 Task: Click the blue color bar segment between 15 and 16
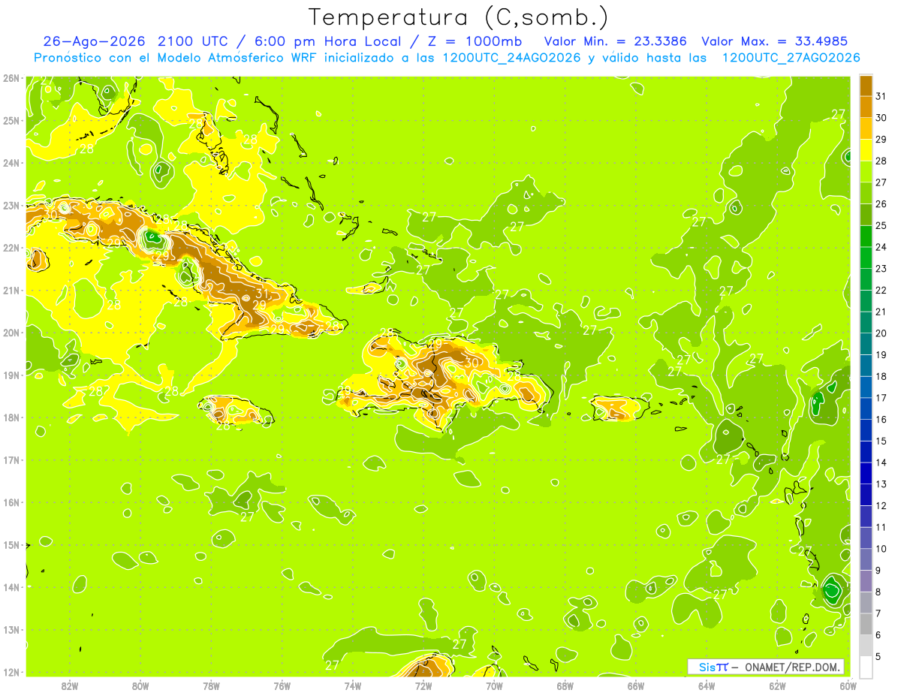coord(866,430)
